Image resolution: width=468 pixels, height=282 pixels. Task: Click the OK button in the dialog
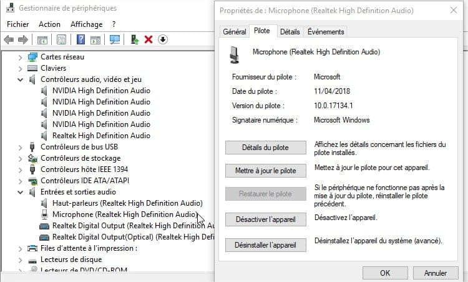384,273
